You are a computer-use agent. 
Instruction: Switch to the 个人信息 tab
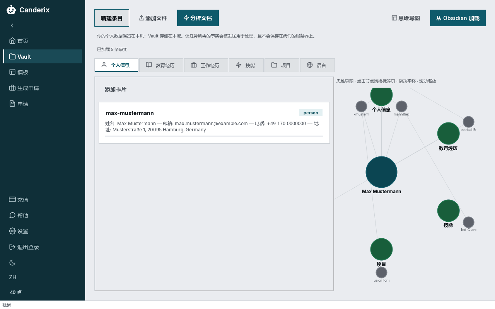[116, 65]
